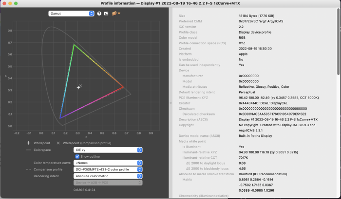Click the solid Colorspace legend line
341x199 pixels.
(28, 150)
